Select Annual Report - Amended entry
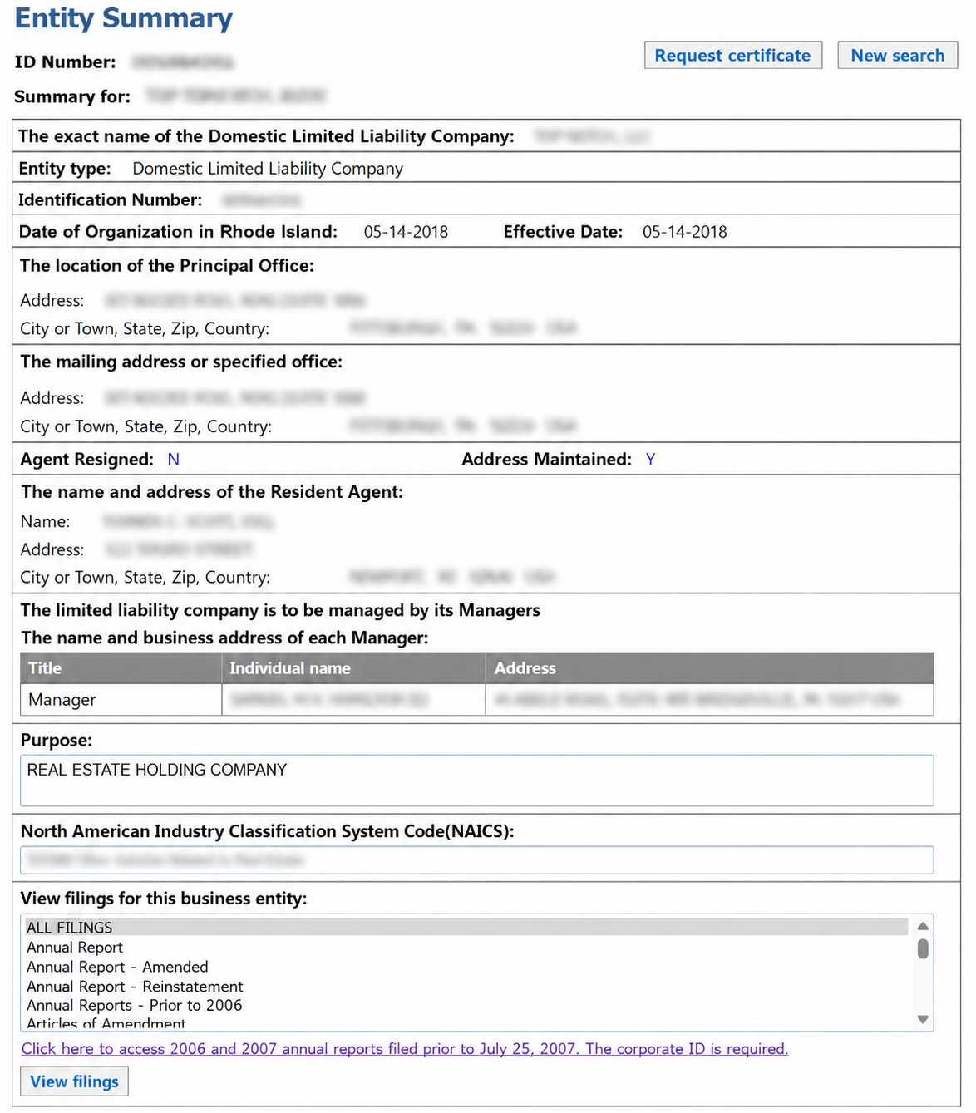The width and height of the screenshot is (976, 1113). click(117, 967)
